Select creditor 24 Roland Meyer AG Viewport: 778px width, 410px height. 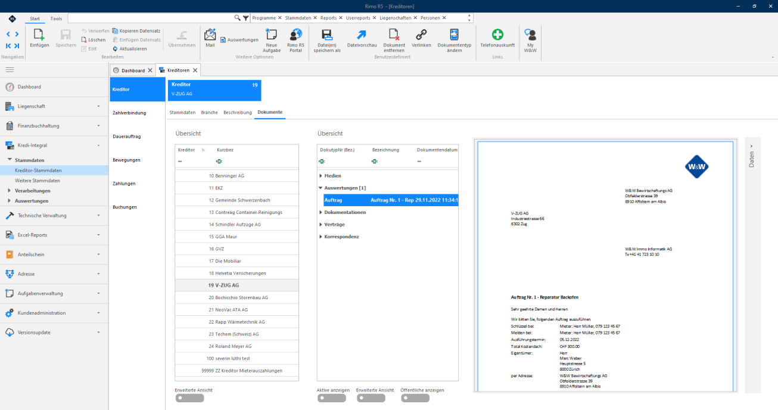point(236,346)
